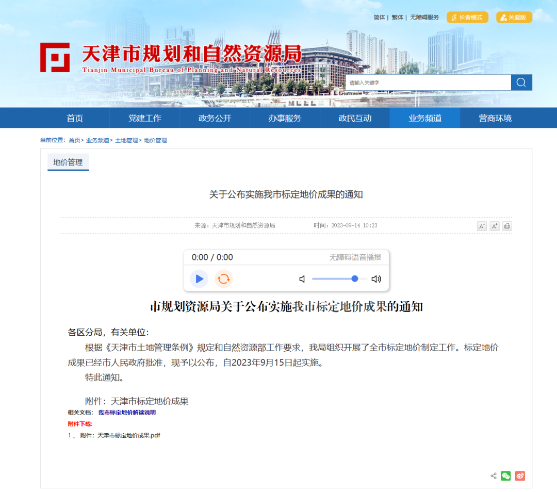This screenshot has height=492, width=557.
Task: Click the loud volume speaker icon
Action: tap(376, 279)
